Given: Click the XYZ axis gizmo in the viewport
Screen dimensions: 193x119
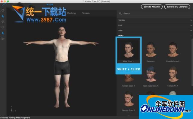Looking at the screenshot, I should click(13, 109).
